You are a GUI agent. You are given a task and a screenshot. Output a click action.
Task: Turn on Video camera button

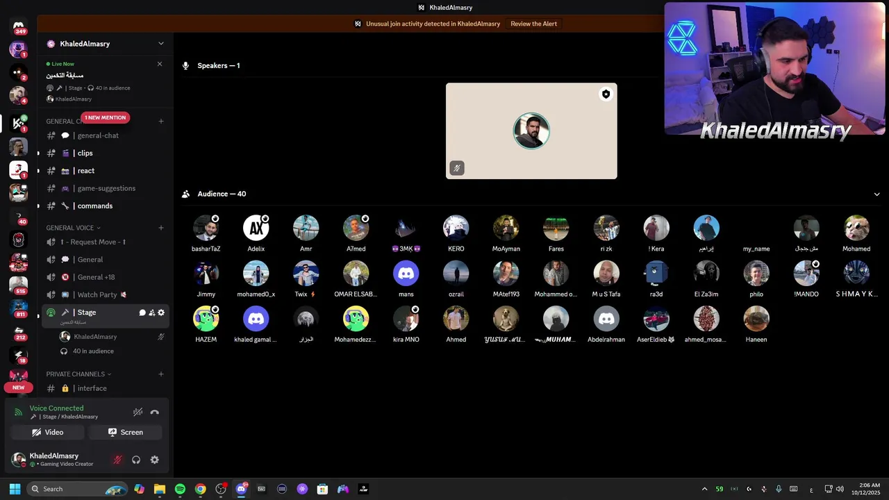point(48,432)
